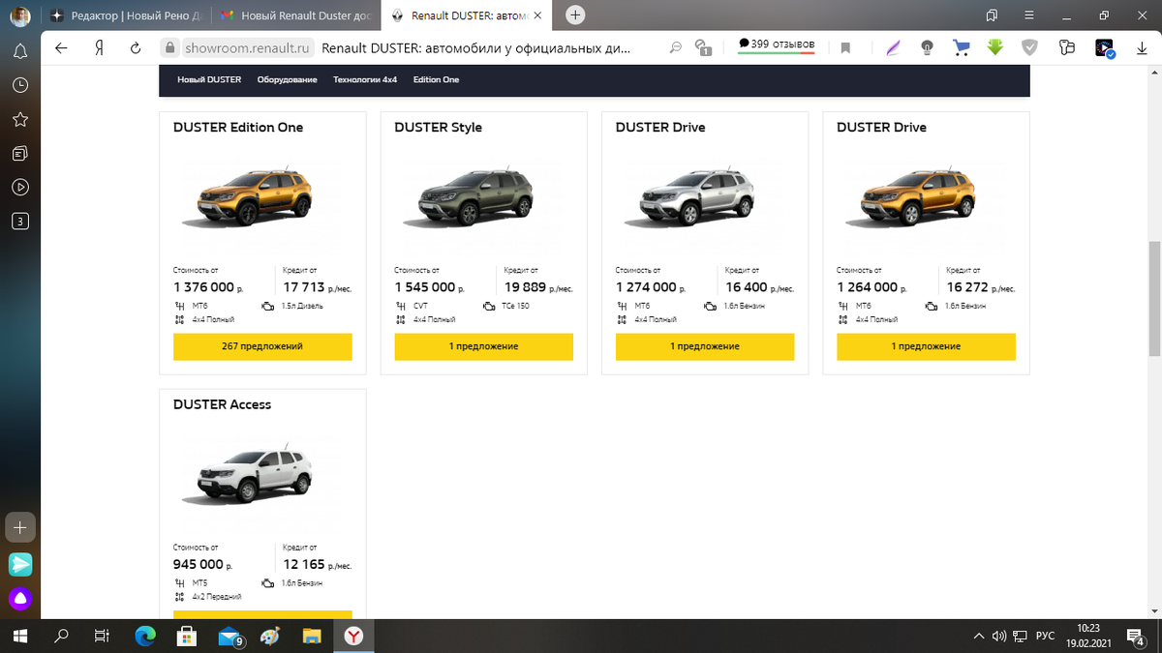Screen dimensions: 1162x653
Task: Reload the current page
Action: point(136,47)
